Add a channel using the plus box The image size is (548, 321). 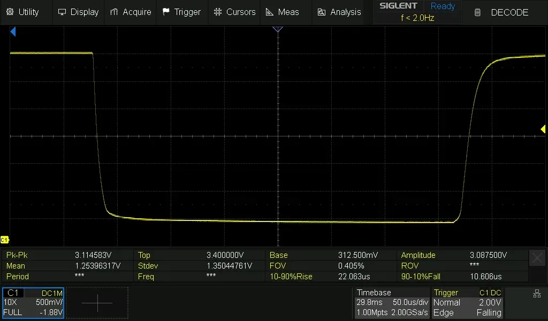coord(97,303)
